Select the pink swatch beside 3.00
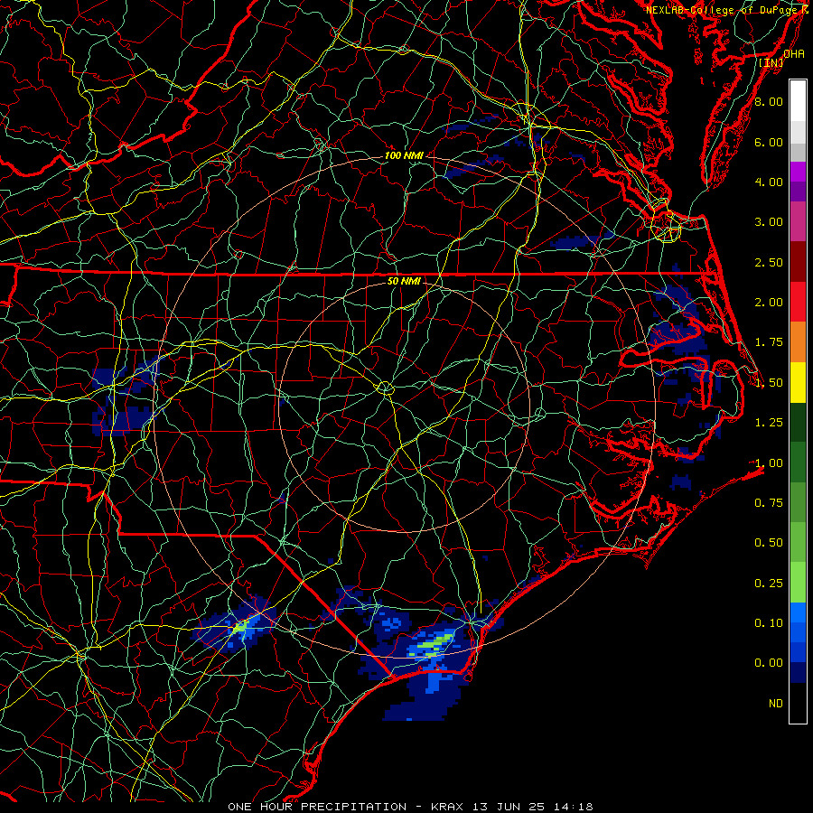813x813 pixels. [798, 222]
